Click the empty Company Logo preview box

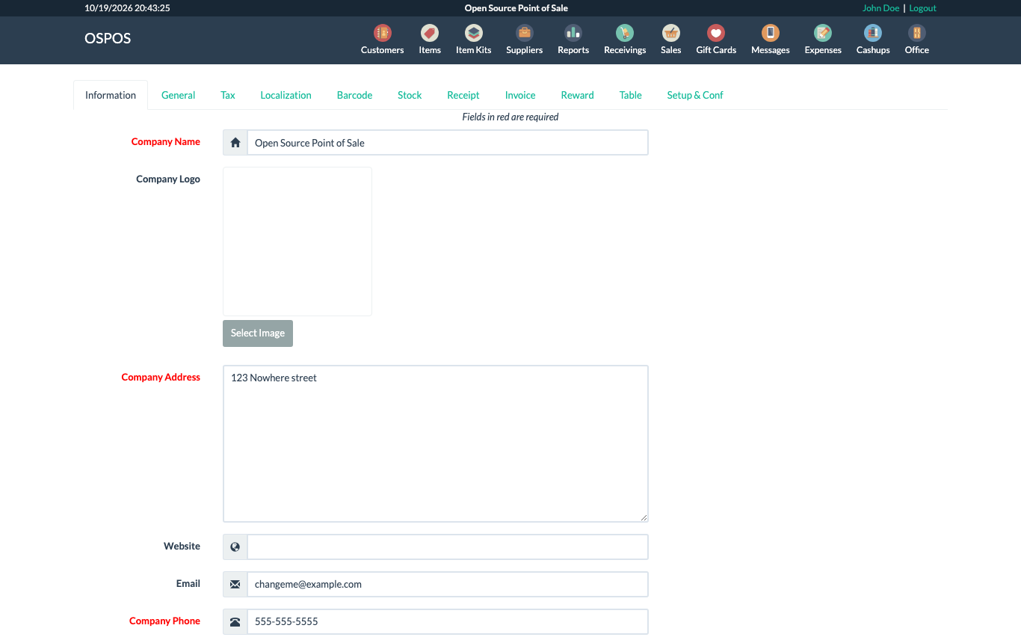tap(297, 241)
